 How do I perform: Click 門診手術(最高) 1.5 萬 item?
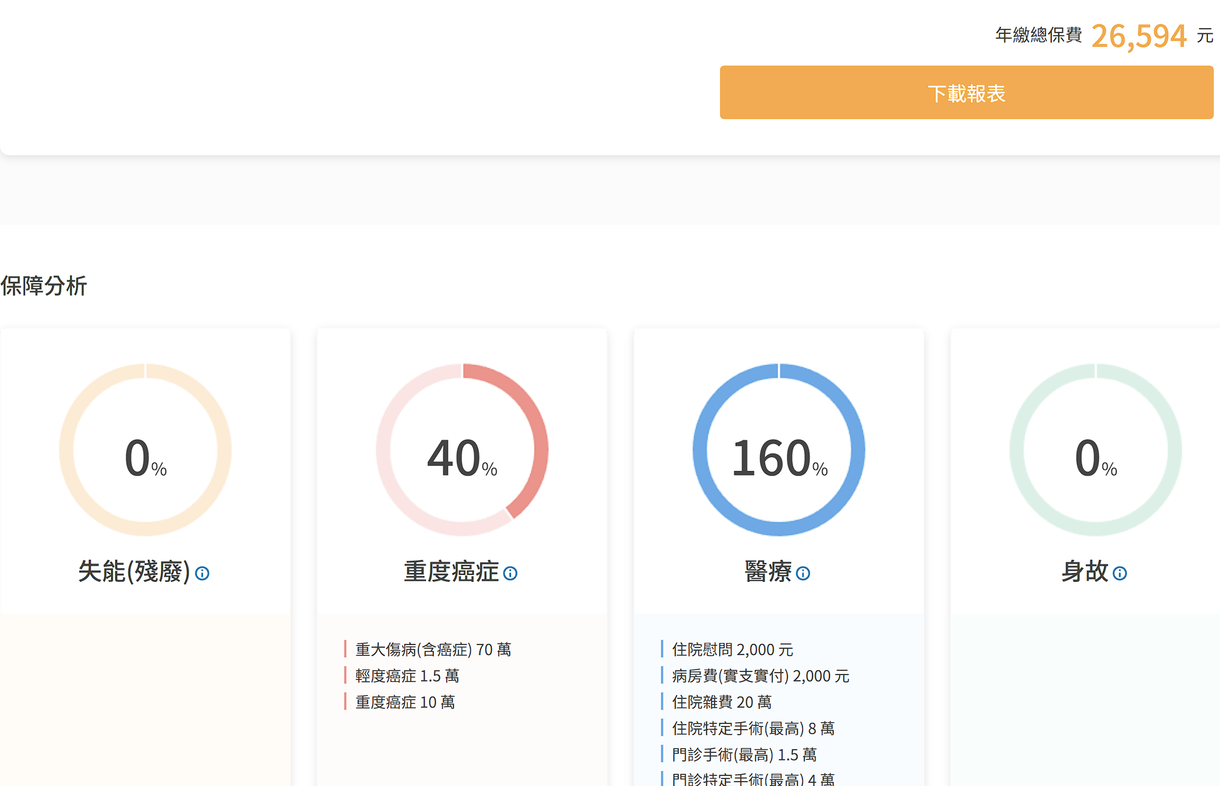click(x=744, y=755)
